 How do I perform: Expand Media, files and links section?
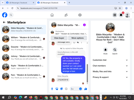point(110,71)
